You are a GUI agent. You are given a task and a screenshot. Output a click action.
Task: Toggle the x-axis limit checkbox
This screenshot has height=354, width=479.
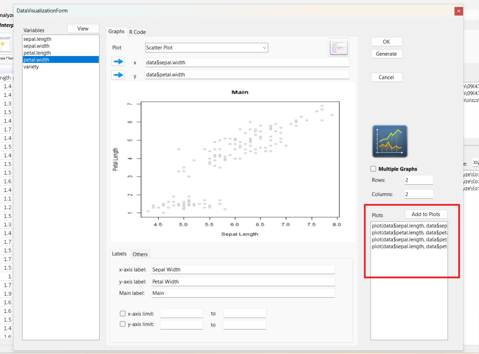pyautogui.click(x=123, y=314)
